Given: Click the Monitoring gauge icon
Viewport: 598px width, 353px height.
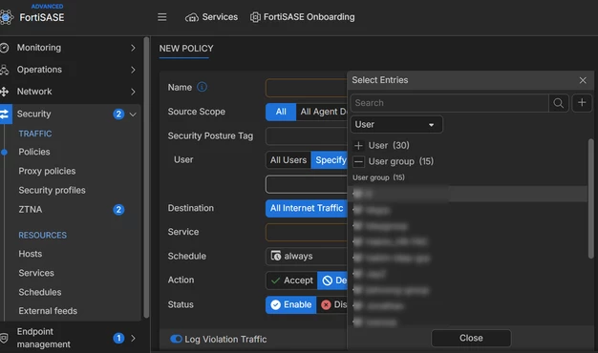Looking at the screenshot, I should click(4, 48).
